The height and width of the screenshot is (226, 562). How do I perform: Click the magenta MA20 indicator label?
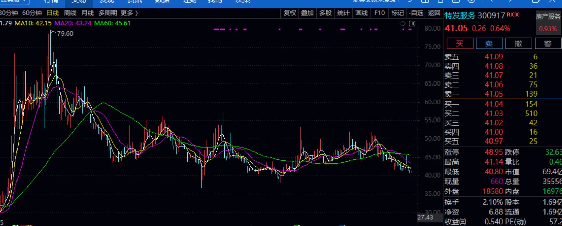click(x=73, y=23)
